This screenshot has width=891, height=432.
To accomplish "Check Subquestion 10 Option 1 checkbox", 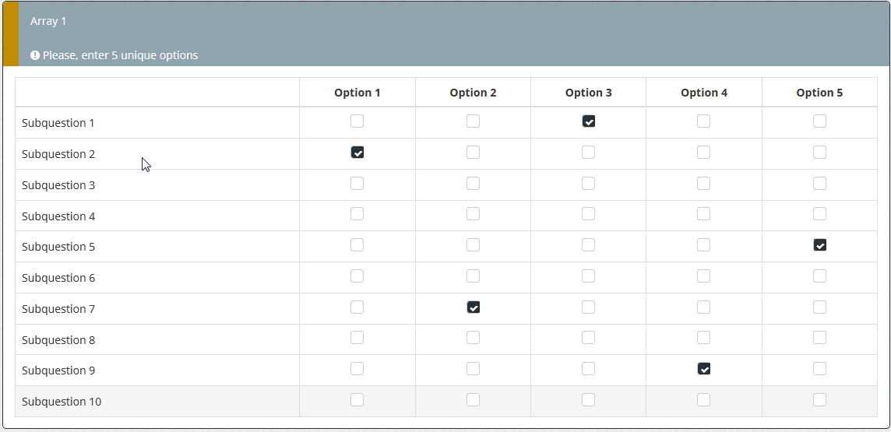I will tap(357, 400).
